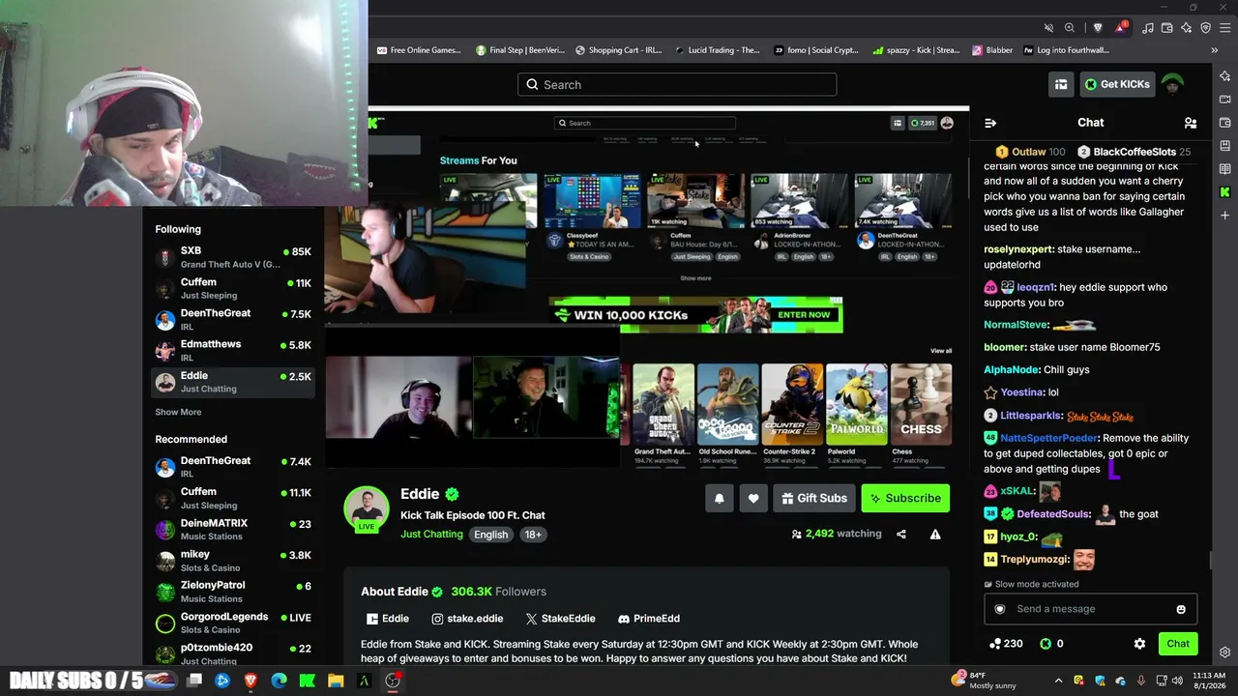This screenshot has height=696, width=1238.
Task: Click the notification bell for Eddie's channel
Action: (720, 498)
